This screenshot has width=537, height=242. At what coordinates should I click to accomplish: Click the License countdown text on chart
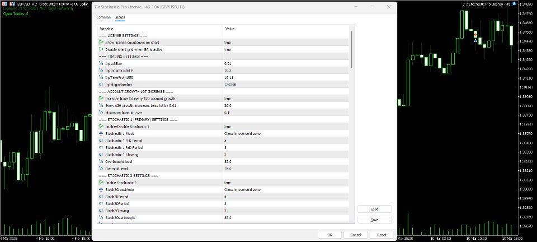pyautogui.click(x=38, y=8)
